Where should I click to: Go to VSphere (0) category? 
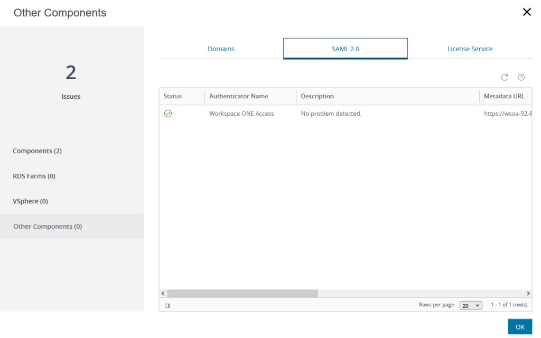[31, 201]
